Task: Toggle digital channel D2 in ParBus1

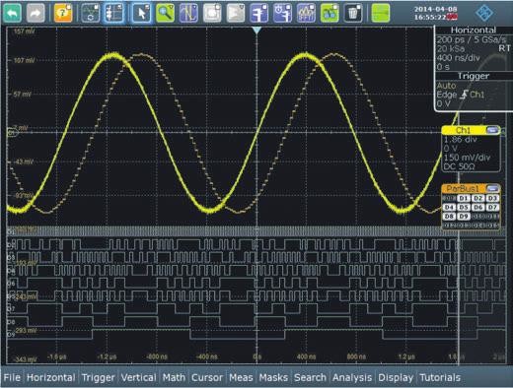Action: [477, 198]
